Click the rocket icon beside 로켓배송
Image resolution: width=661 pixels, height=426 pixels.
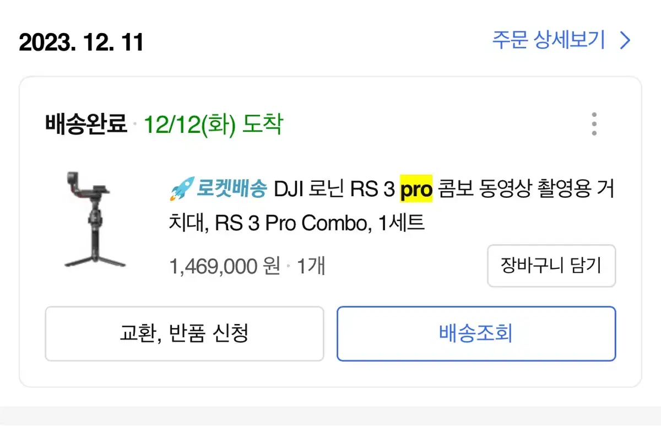tap(181, 190)
